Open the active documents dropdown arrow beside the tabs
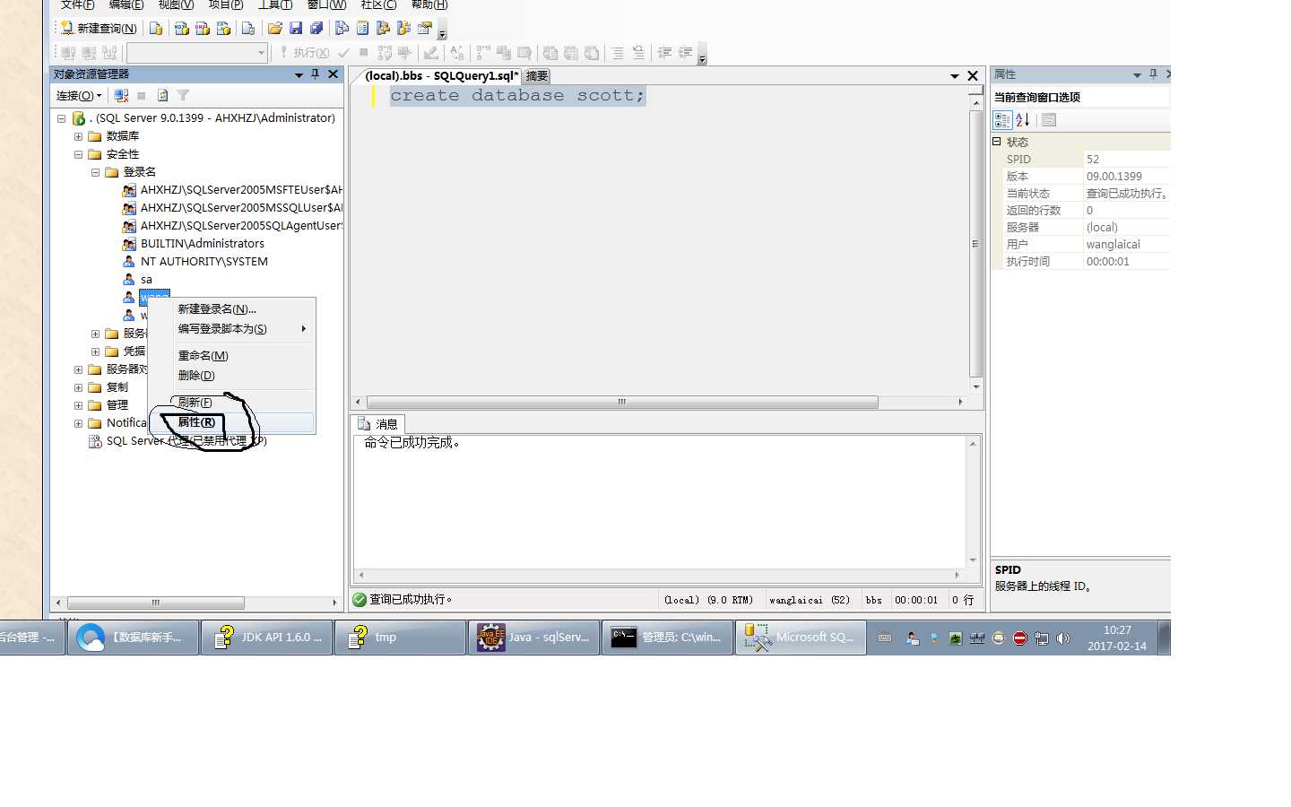 [955, 76]
